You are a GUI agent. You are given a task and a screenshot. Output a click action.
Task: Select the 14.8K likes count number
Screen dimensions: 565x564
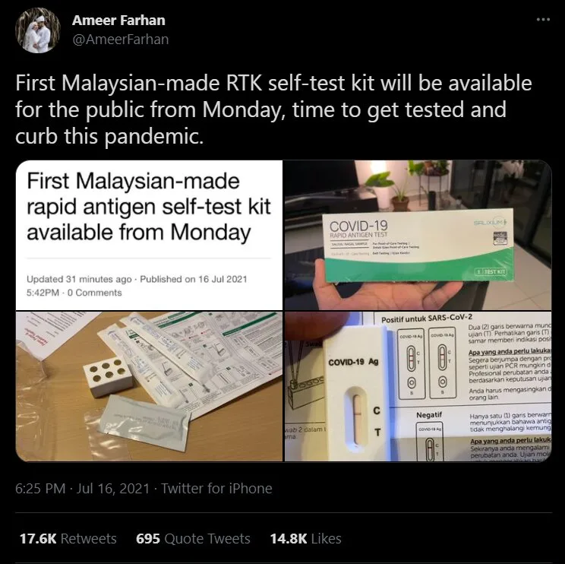[289, 538]
